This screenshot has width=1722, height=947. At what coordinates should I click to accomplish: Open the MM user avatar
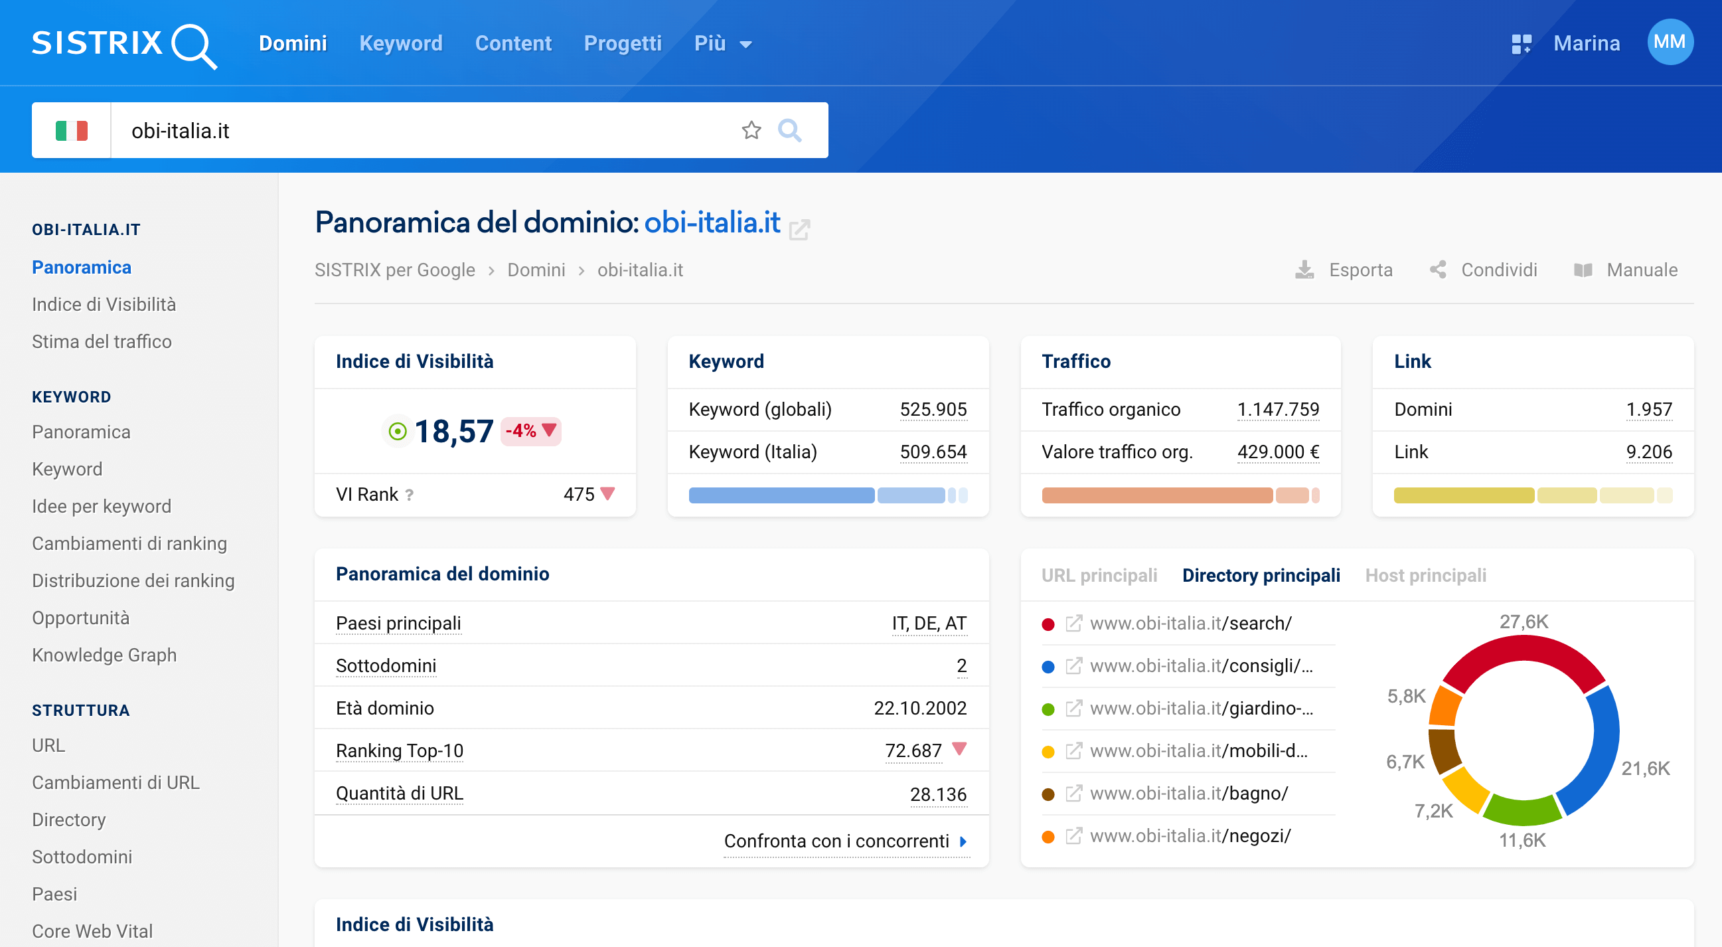pyautogui.click(x=1670, y=42)
